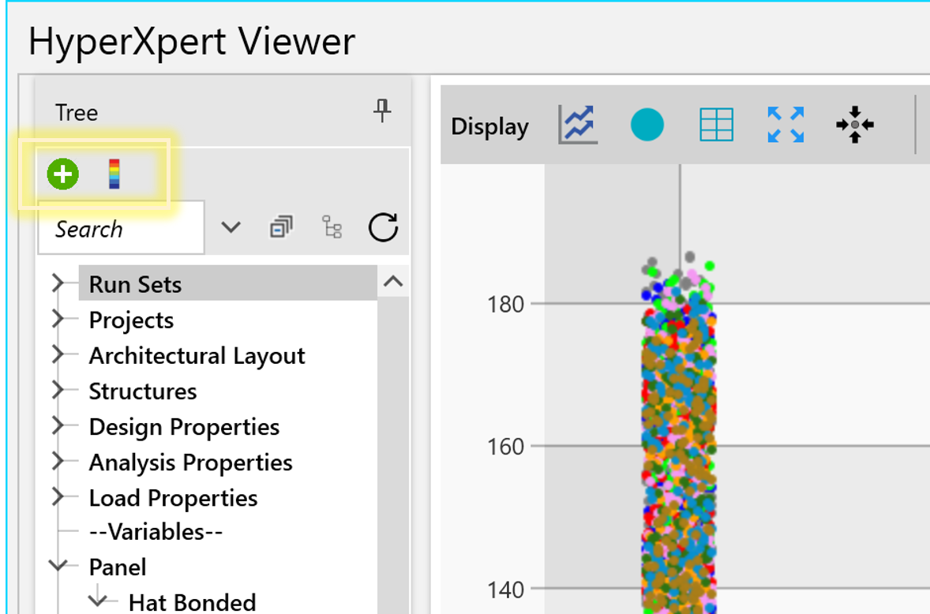
Task: Select the Run Sets tree item
Action: tap(227, 284)
